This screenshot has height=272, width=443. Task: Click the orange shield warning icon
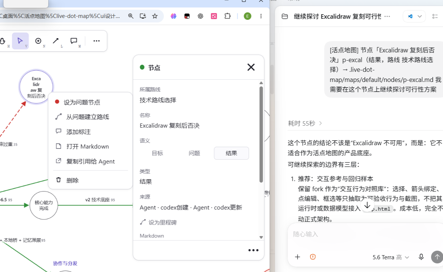click(313, 257)
